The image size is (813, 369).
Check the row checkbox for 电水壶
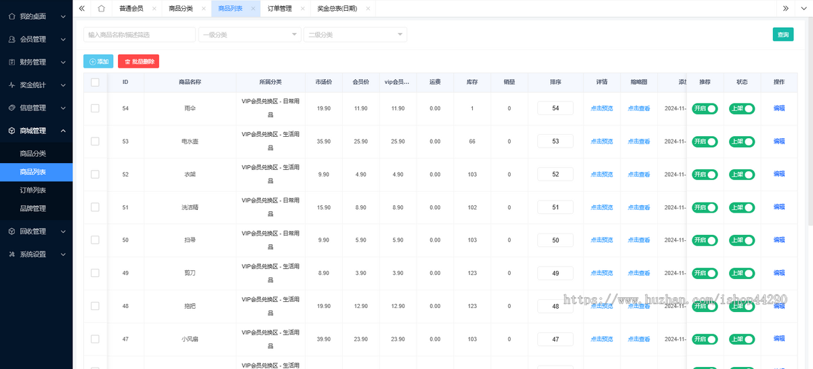tap(95, 142)
